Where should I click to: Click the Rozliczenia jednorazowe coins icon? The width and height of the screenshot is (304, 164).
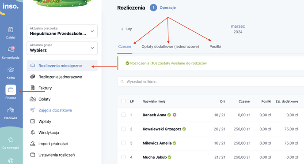33,77
